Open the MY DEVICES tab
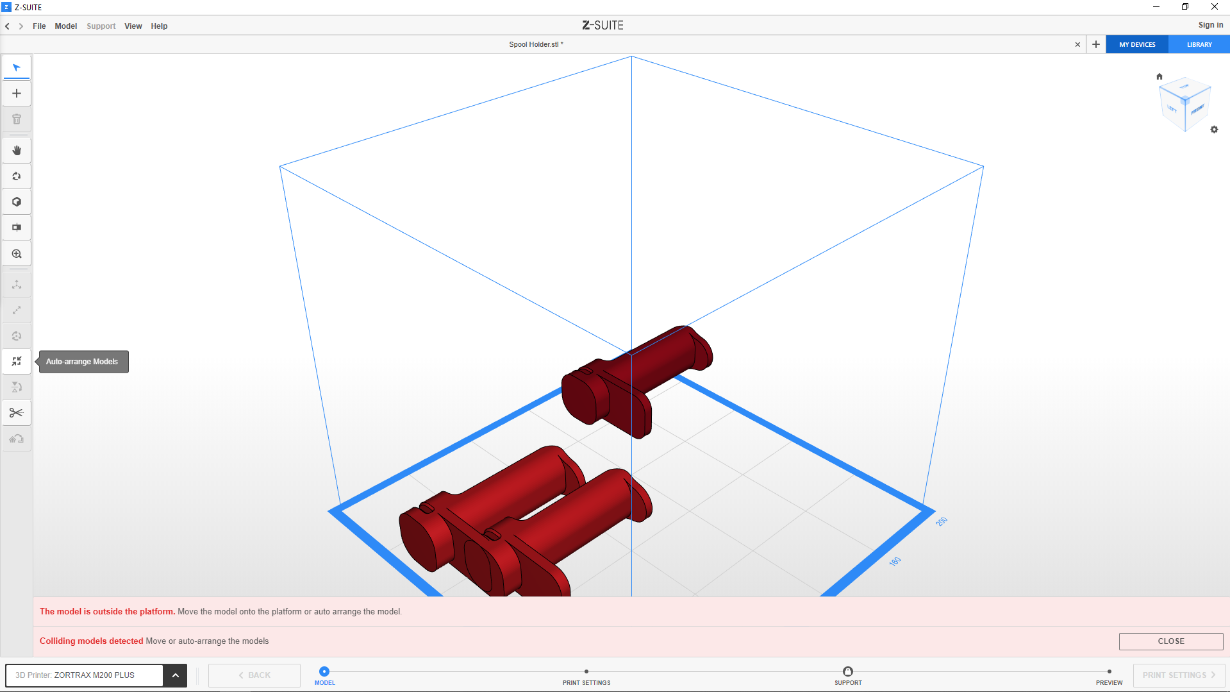This screenshot has height=692, width=1230. coord(1137,45)
